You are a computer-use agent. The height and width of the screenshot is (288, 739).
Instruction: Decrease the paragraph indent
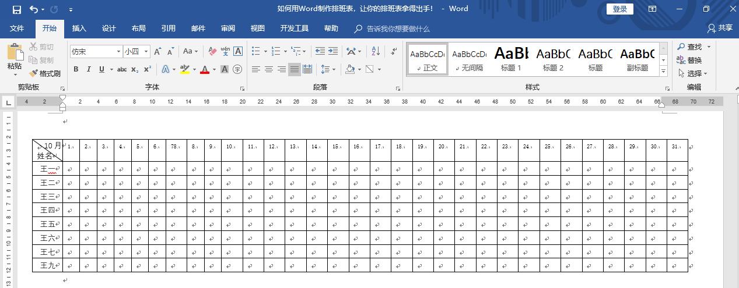(x=320, y=51)
